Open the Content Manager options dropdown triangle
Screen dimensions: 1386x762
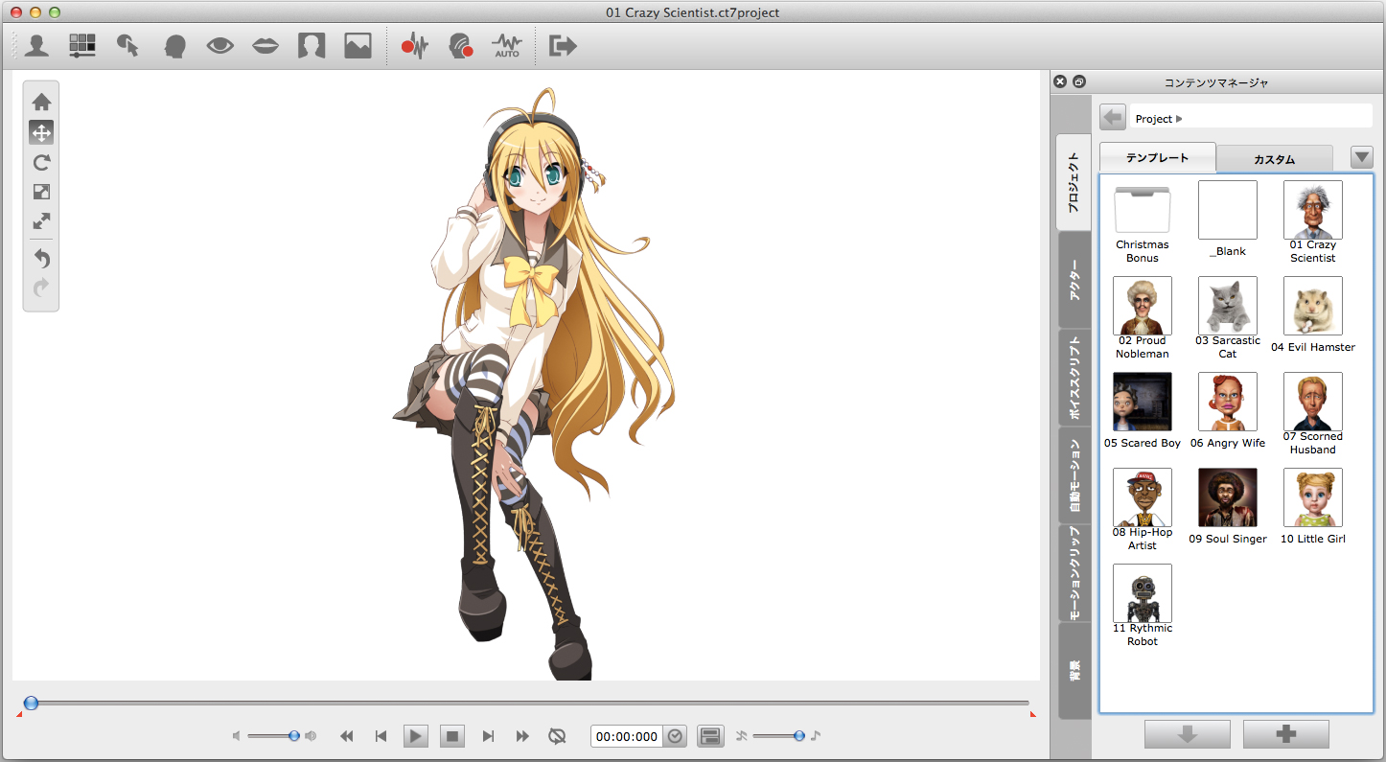[x=1362, y=157]
